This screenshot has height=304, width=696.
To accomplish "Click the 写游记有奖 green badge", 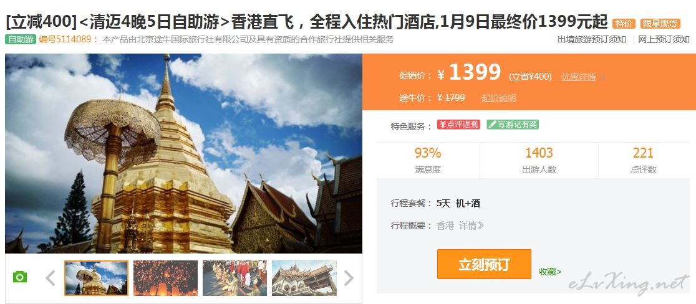I will [x=513, y=125].
